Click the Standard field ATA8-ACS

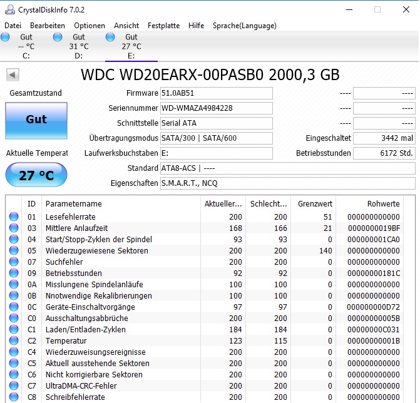click(288, 168)
